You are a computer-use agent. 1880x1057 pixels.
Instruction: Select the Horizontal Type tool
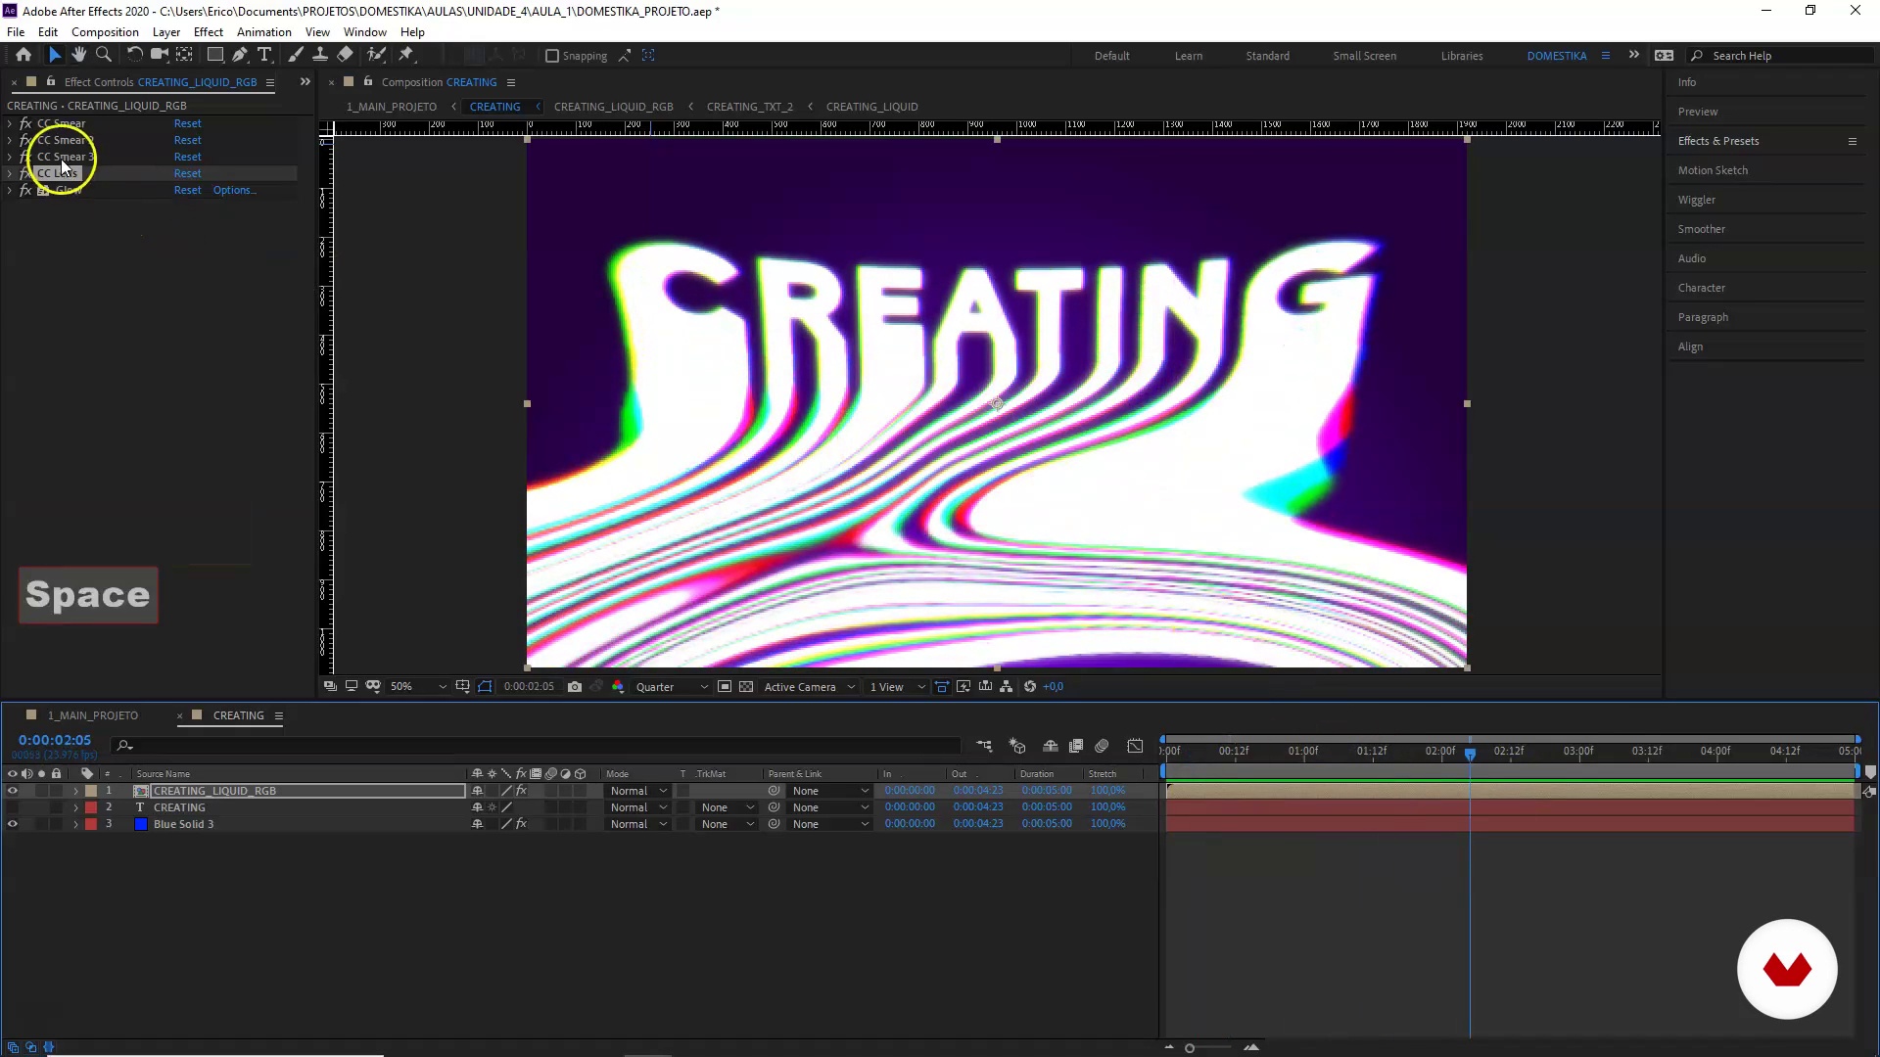tap(264, 56)
